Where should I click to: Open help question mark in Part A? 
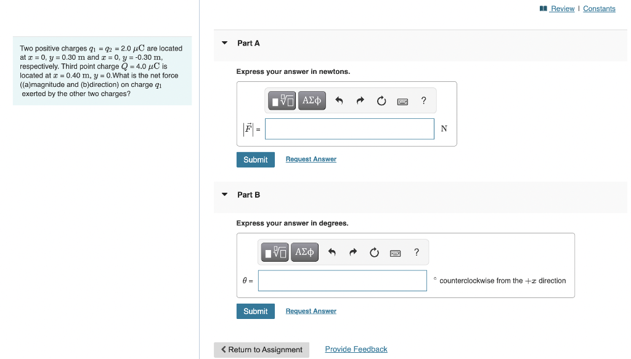tap(423, 100)
